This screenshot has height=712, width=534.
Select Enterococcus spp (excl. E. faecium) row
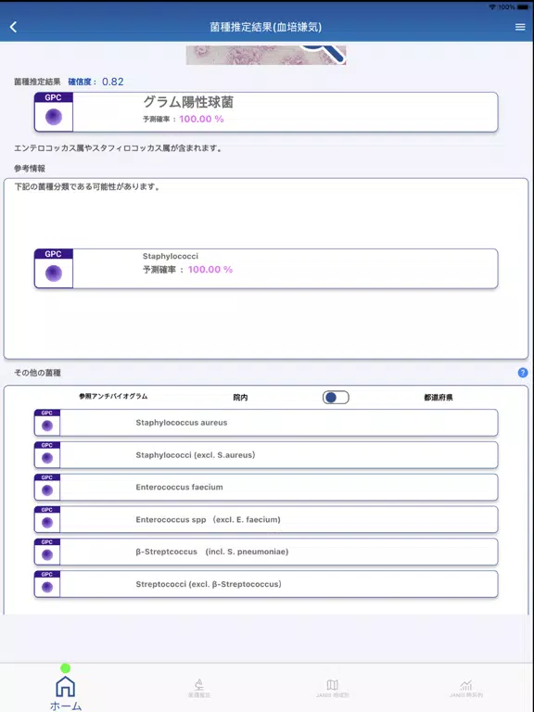pos(266,519)
